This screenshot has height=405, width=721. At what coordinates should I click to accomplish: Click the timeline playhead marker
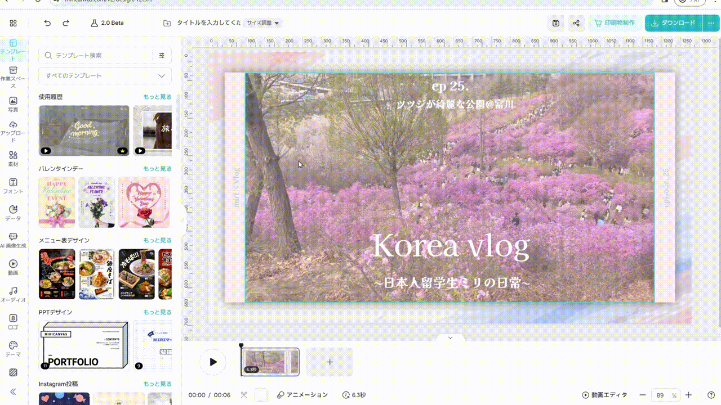[241, 345]
